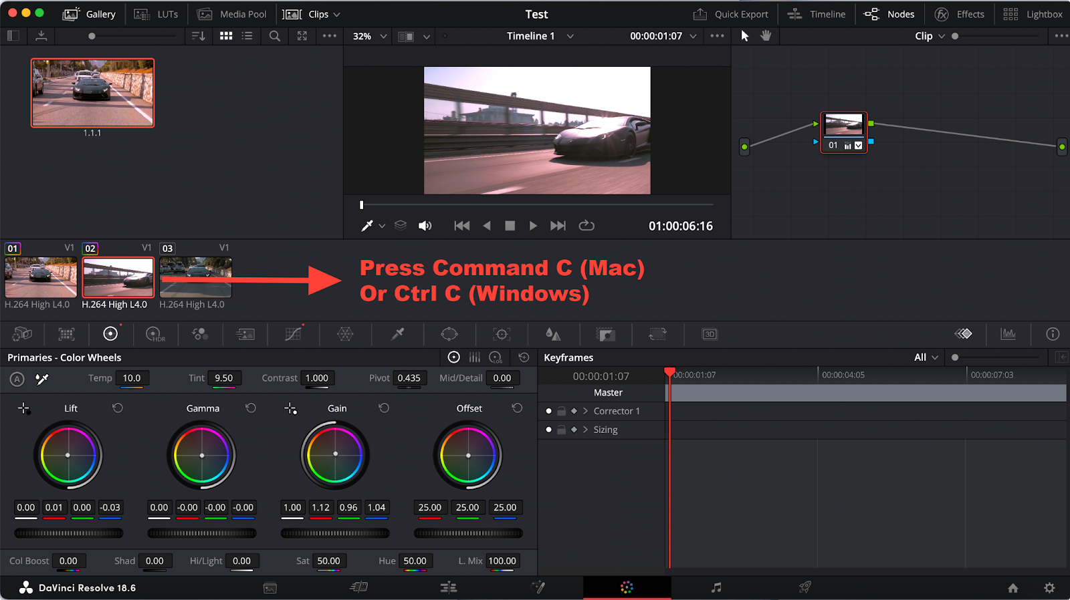1070x600 pixels.
Task: Select the white balance picker tool
Action: pos(42,379)
